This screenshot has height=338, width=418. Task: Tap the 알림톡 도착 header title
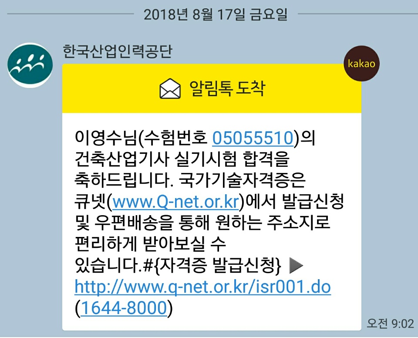pyautogui.click(x=227, y=88)
